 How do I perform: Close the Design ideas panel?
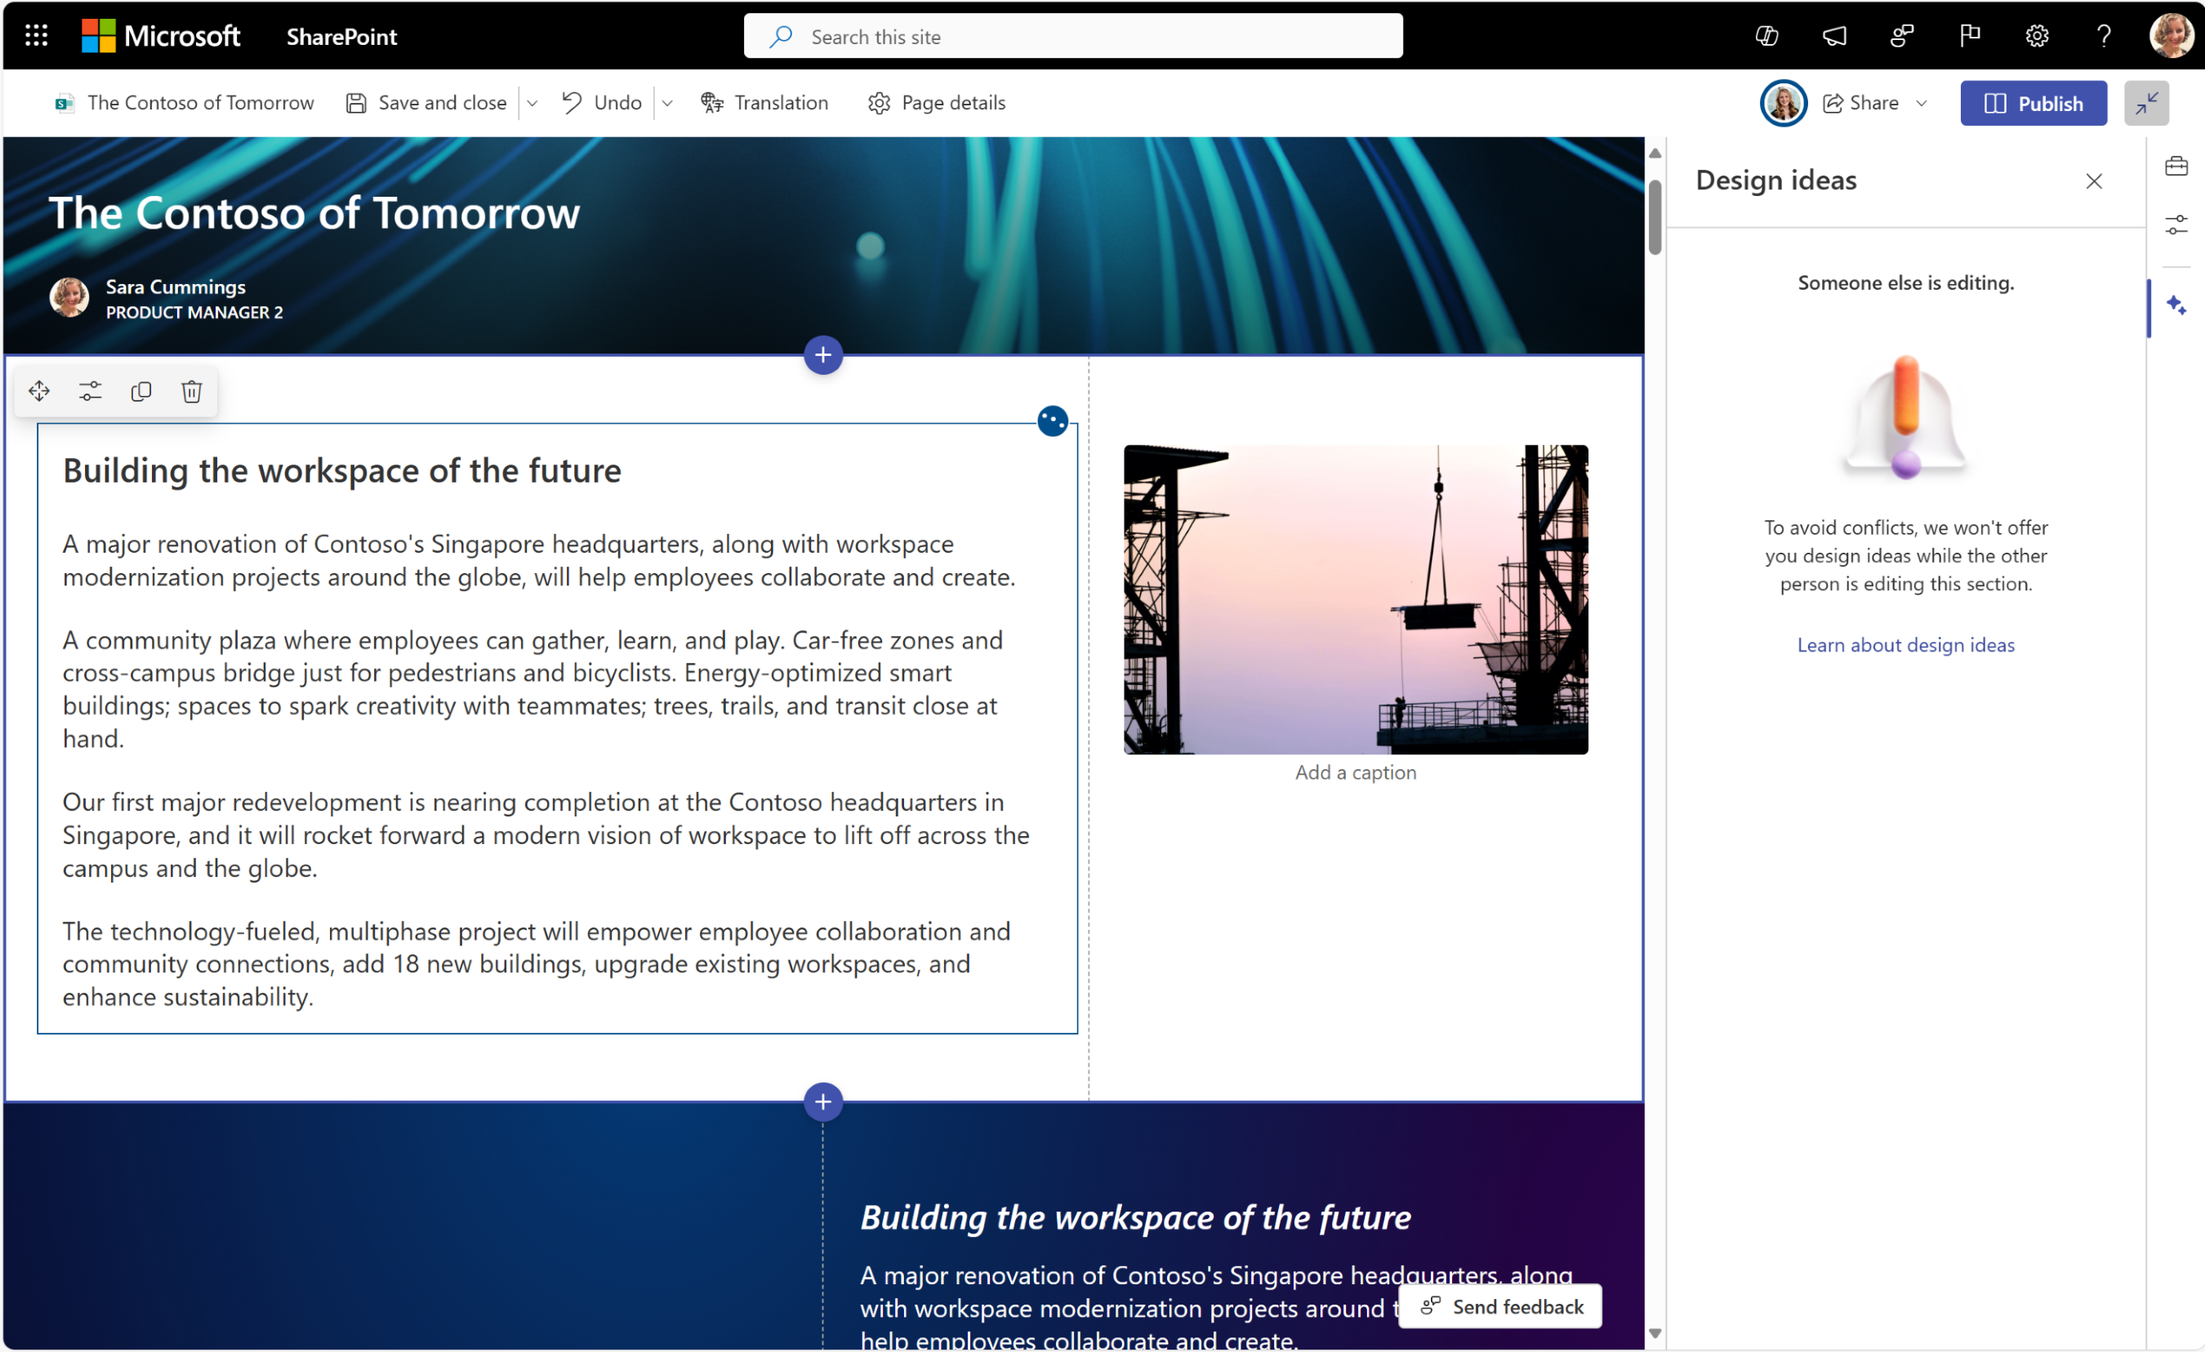[x=2095, y=181]
